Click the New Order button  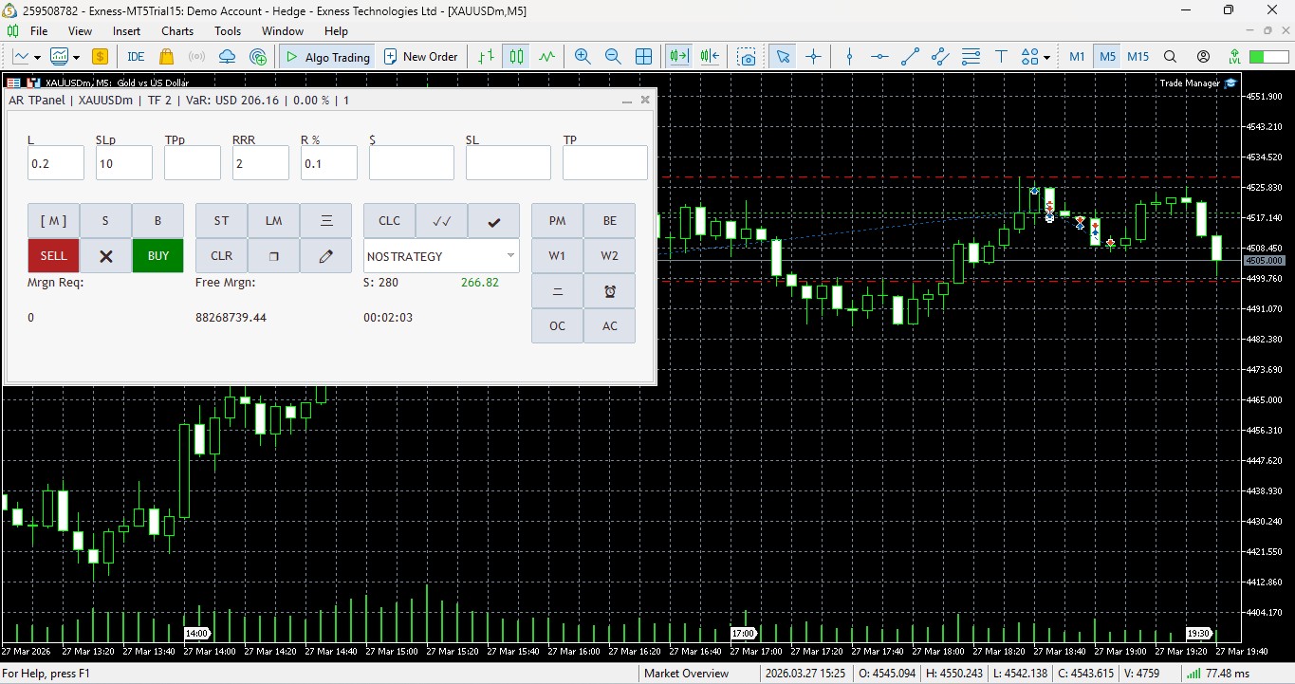coord(421,56)
